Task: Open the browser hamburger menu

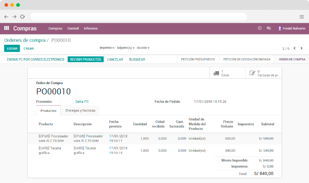Action: coord(302,17)
